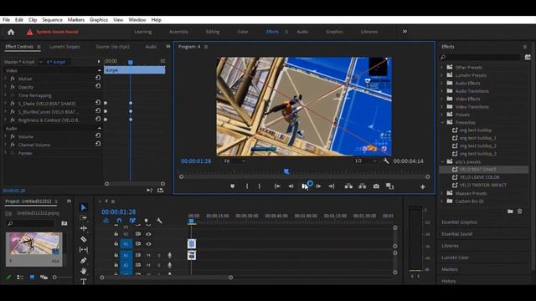Toggle the fx switch for Opacity

pyautogui.click(x=13, y=87)
